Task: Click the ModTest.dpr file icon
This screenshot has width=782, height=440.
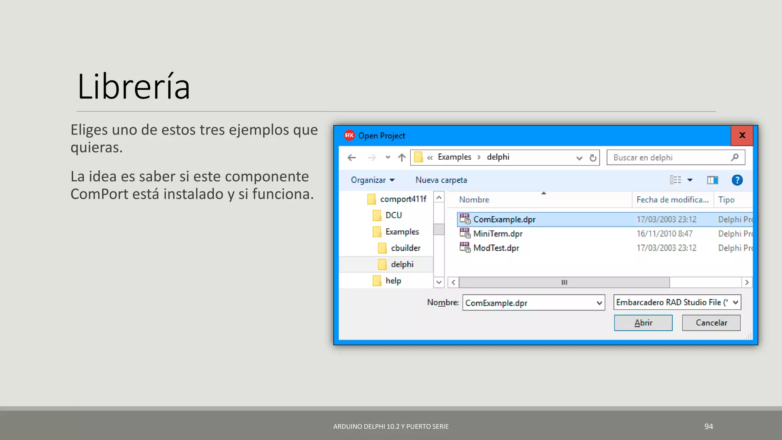Action: (465, 248)
